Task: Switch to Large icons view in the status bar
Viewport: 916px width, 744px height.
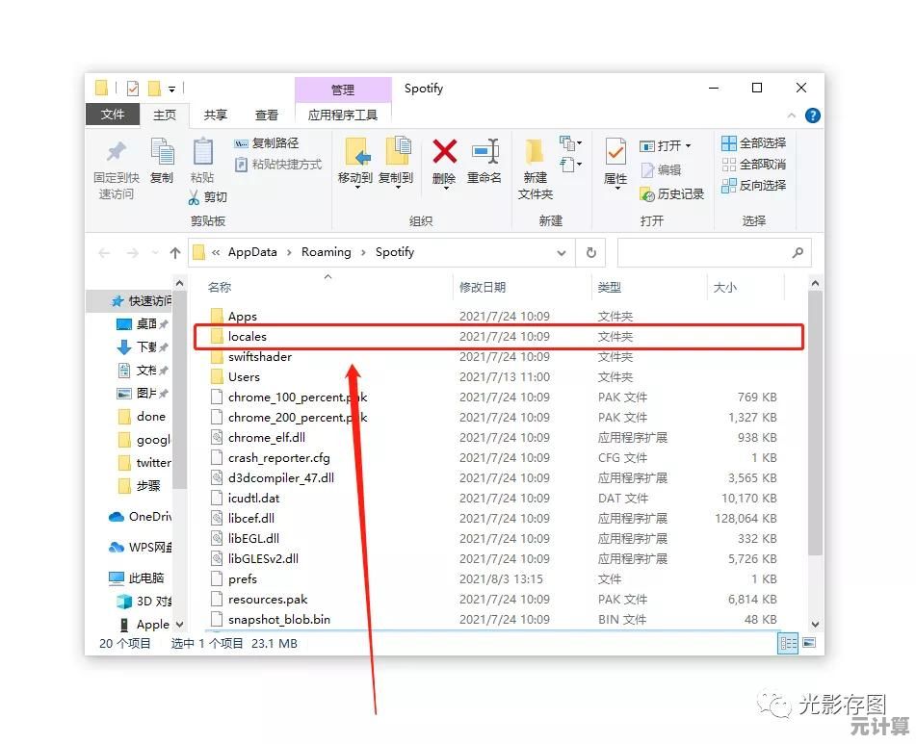Action: [809, 643]
